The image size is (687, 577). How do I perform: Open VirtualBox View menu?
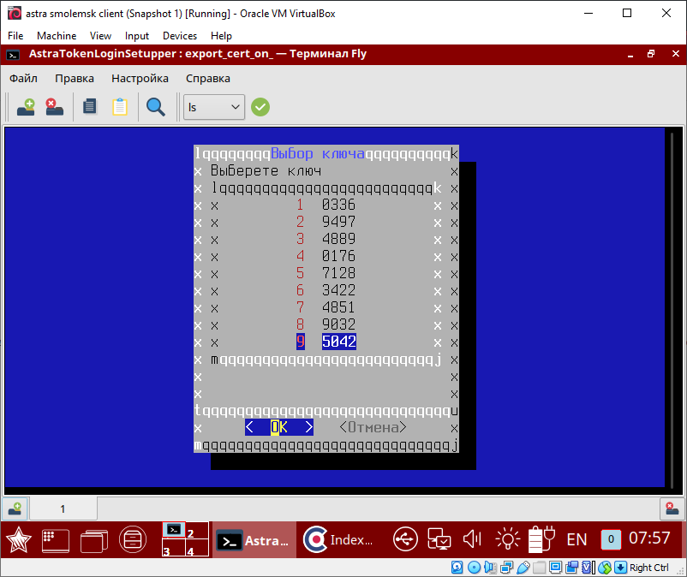[100, 36]
